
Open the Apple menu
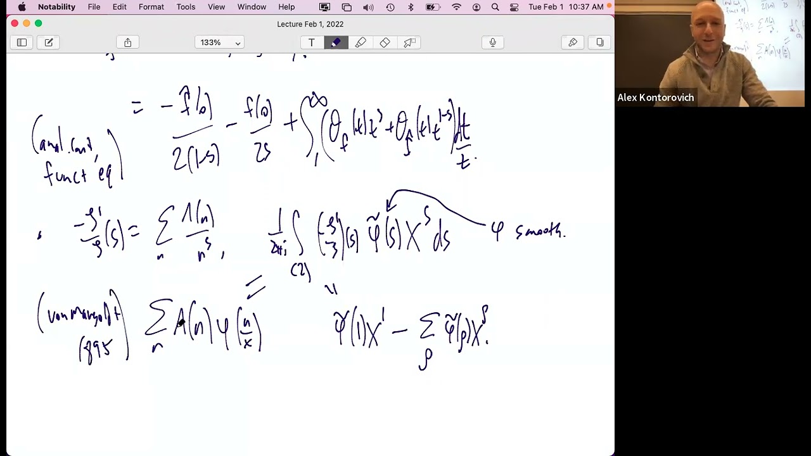22,7
